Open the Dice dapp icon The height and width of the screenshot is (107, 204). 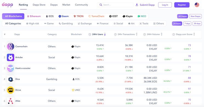10,79
